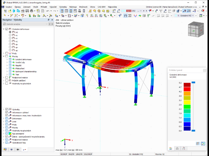Check the Napětí checkbox
The image size is (209, 156).
[x=10, y=65]
